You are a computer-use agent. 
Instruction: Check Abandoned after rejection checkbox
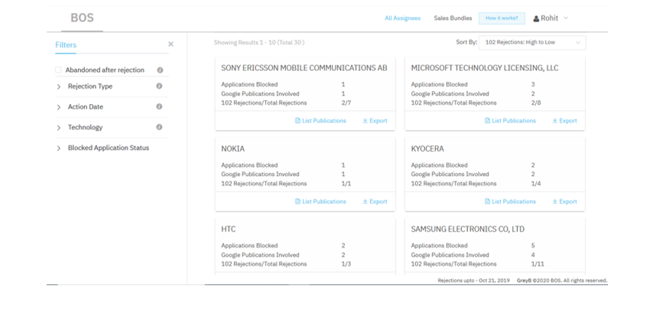[x=58, y=70]
